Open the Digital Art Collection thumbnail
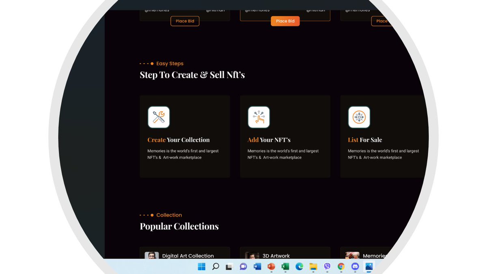Image resolution: width=487 pixels, height=274 pixels. (x=151, y=255)
